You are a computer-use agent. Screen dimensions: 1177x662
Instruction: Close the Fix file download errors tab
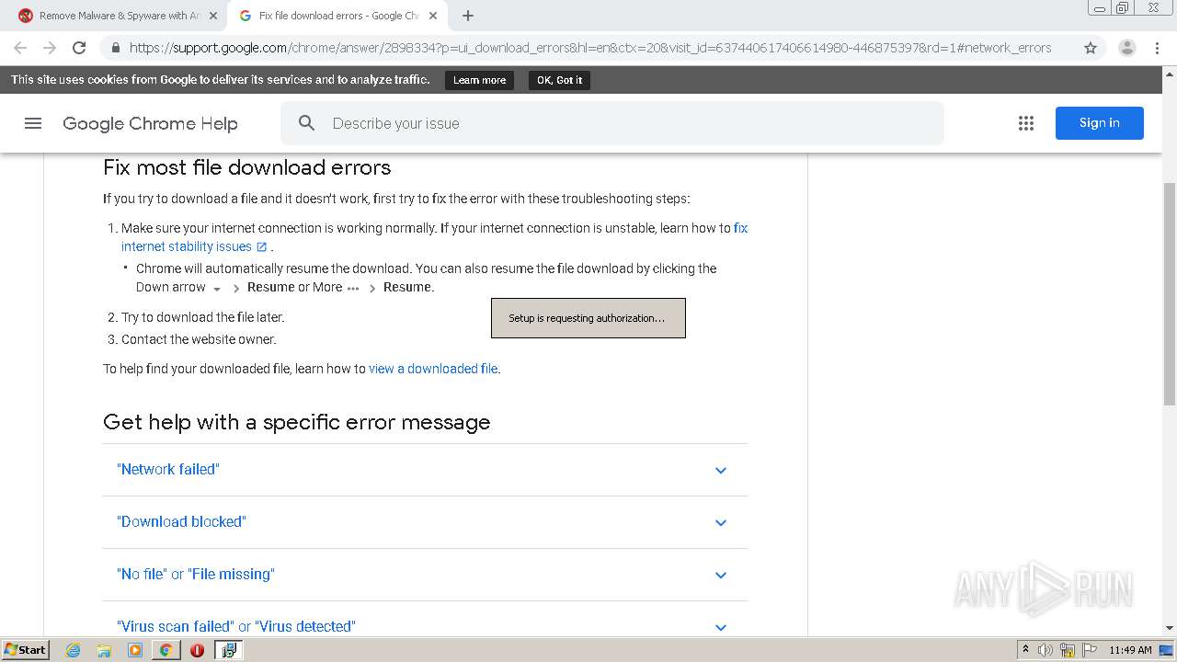click(x=433, y=16)
